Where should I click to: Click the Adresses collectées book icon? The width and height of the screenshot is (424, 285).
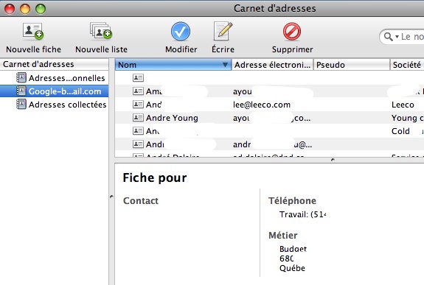click(x=21, y=105)
